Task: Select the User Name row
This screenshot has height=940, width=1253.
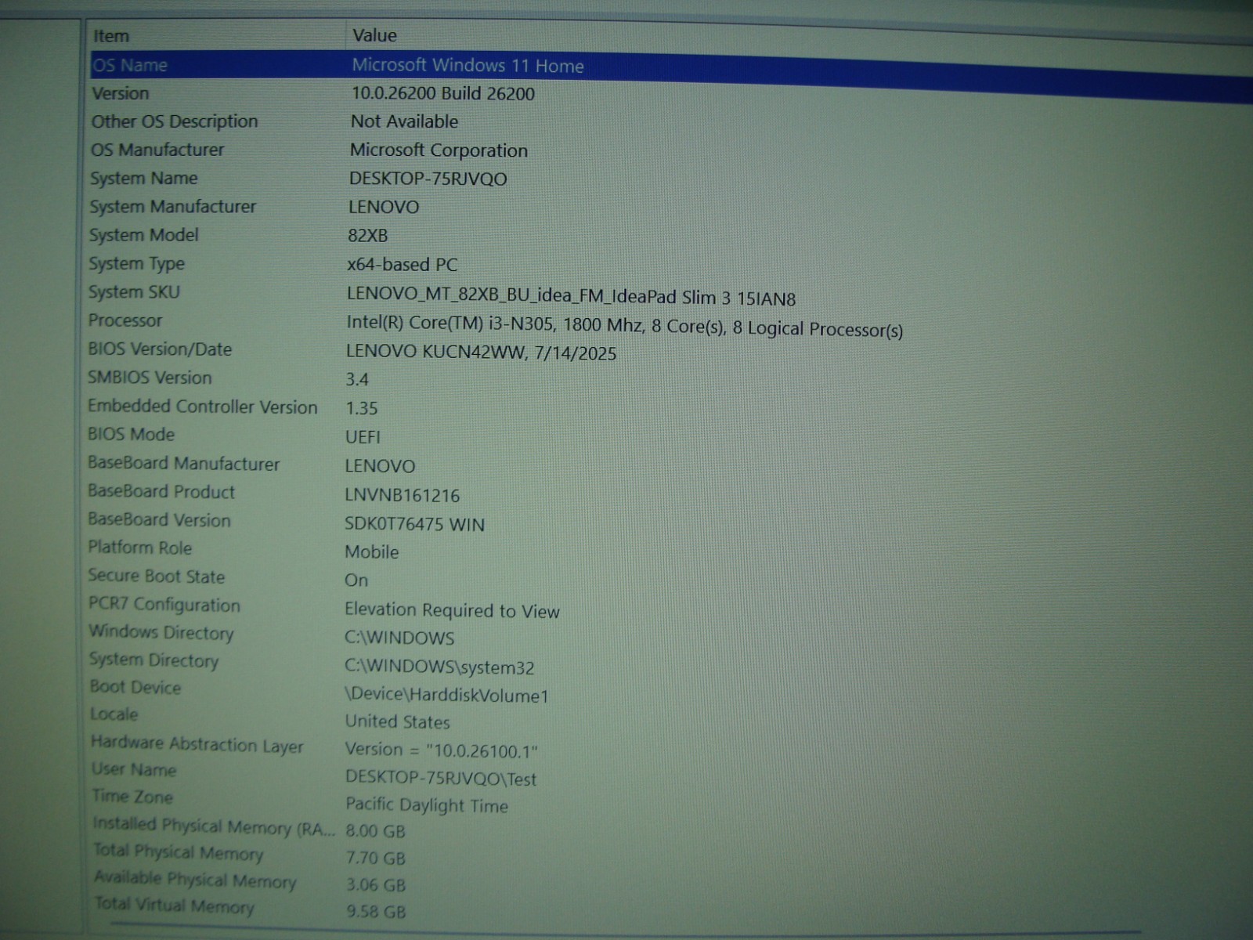Action: click(133, 769)
